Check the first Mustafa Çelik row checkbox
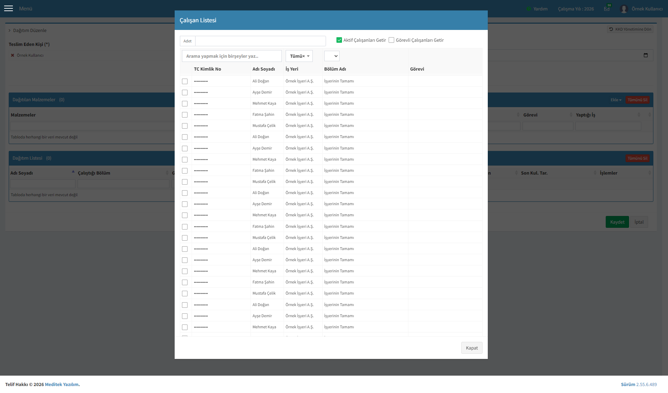This screenshot has width=668, height=393. pyautogui.click(x=185, y=126)
